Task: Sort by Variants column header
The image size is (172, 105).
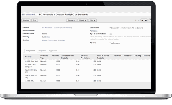Action: tap(147, 56)
